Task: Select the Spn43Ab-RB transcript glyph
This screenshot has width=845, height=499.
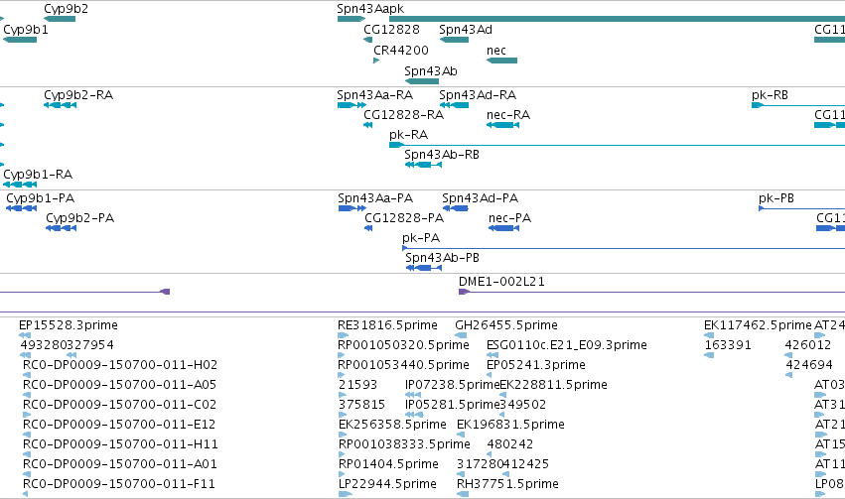Action: point(424,164)
